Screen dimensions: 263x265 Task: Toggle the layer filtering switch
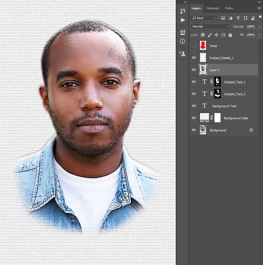point(260,17)
